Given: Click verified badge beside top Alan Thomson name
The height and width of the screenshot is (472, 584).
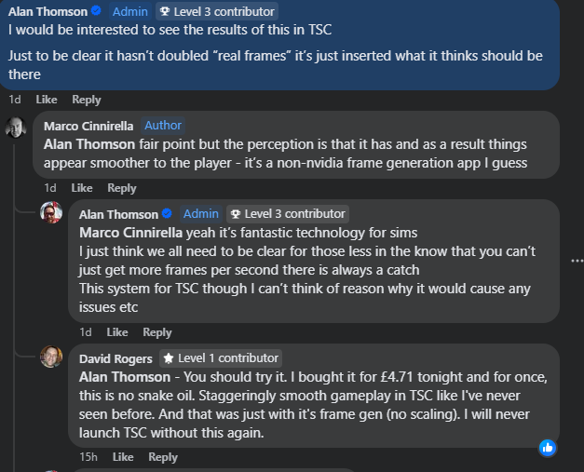Looking at the screenshot, I should (x=95, y=11).
